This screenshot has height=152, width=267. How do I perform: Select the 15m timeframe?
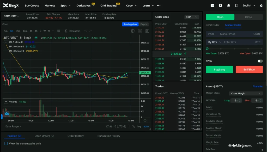coord(18,31)
